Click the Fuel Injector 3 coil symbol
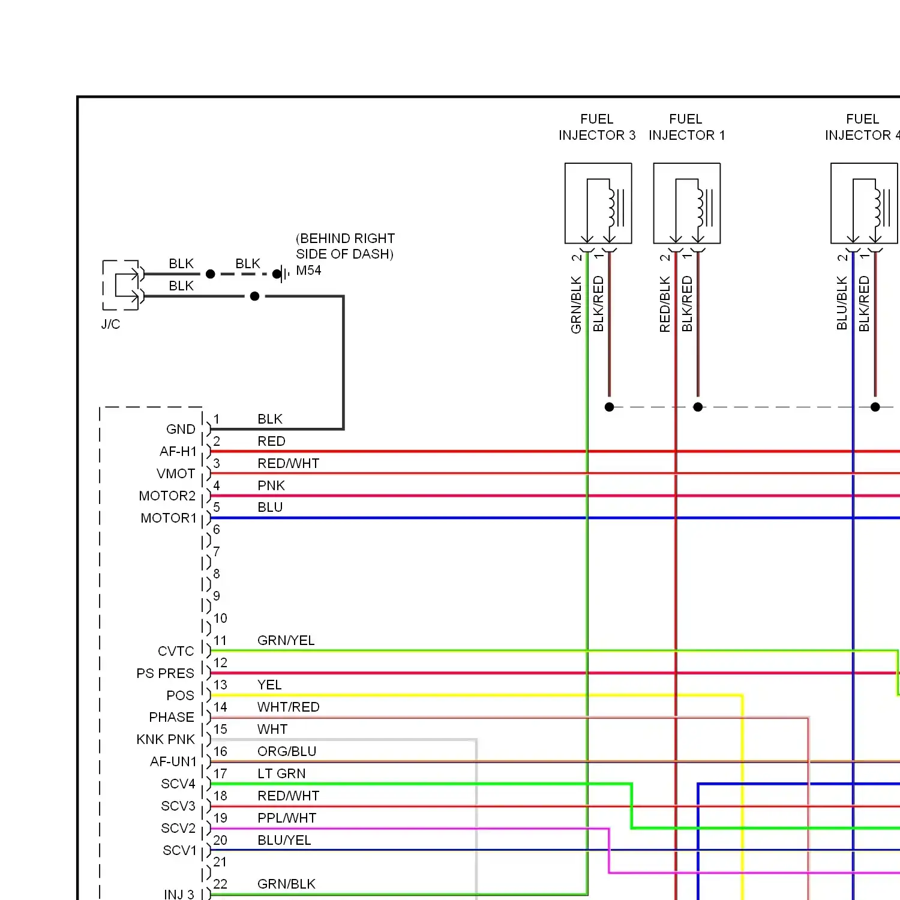This screenshot has width=900, height=900. point(598,203)
